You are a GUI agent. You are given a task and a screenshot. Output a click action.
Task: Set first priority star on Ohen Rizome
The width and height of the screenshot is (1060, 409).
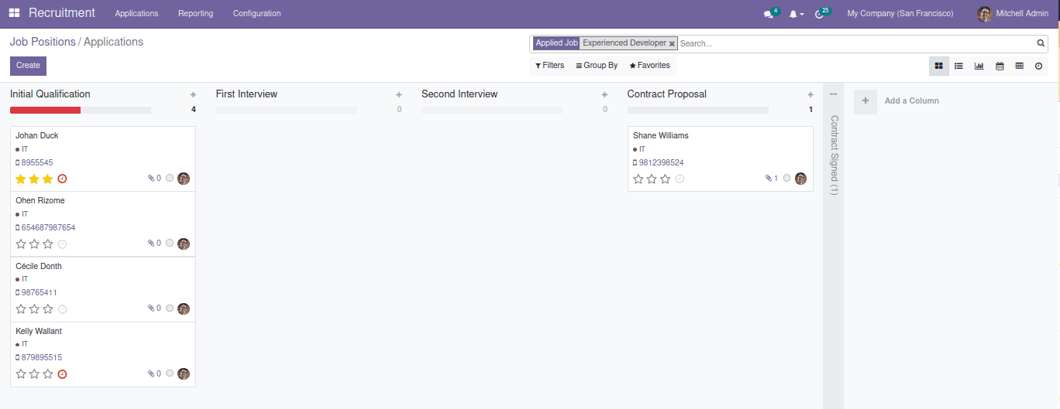pyautogui.click(x=21, y=244)
